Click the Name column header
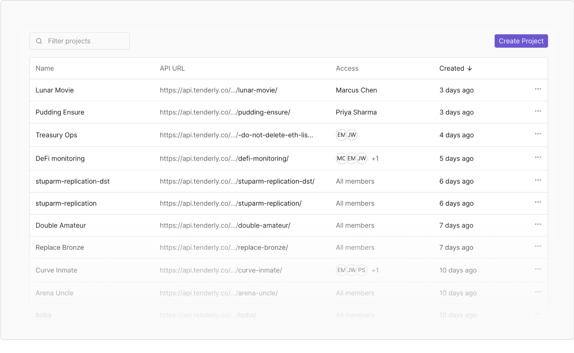The image size is (574, 353). pyautogui.click(x=45, y=68)
